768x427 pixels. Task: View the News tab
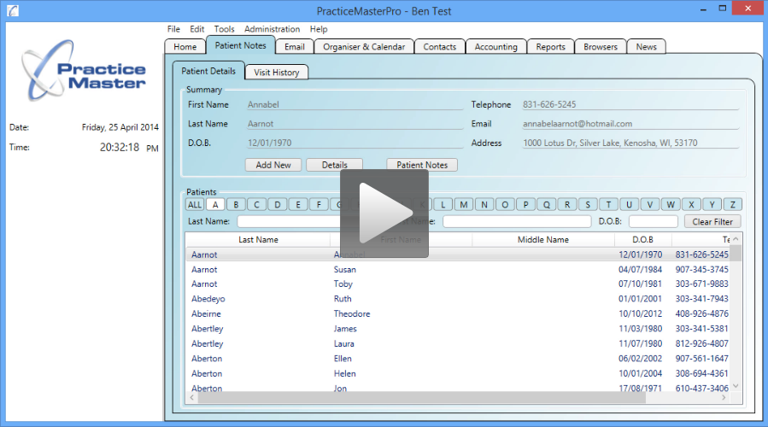tap(646, 46)
